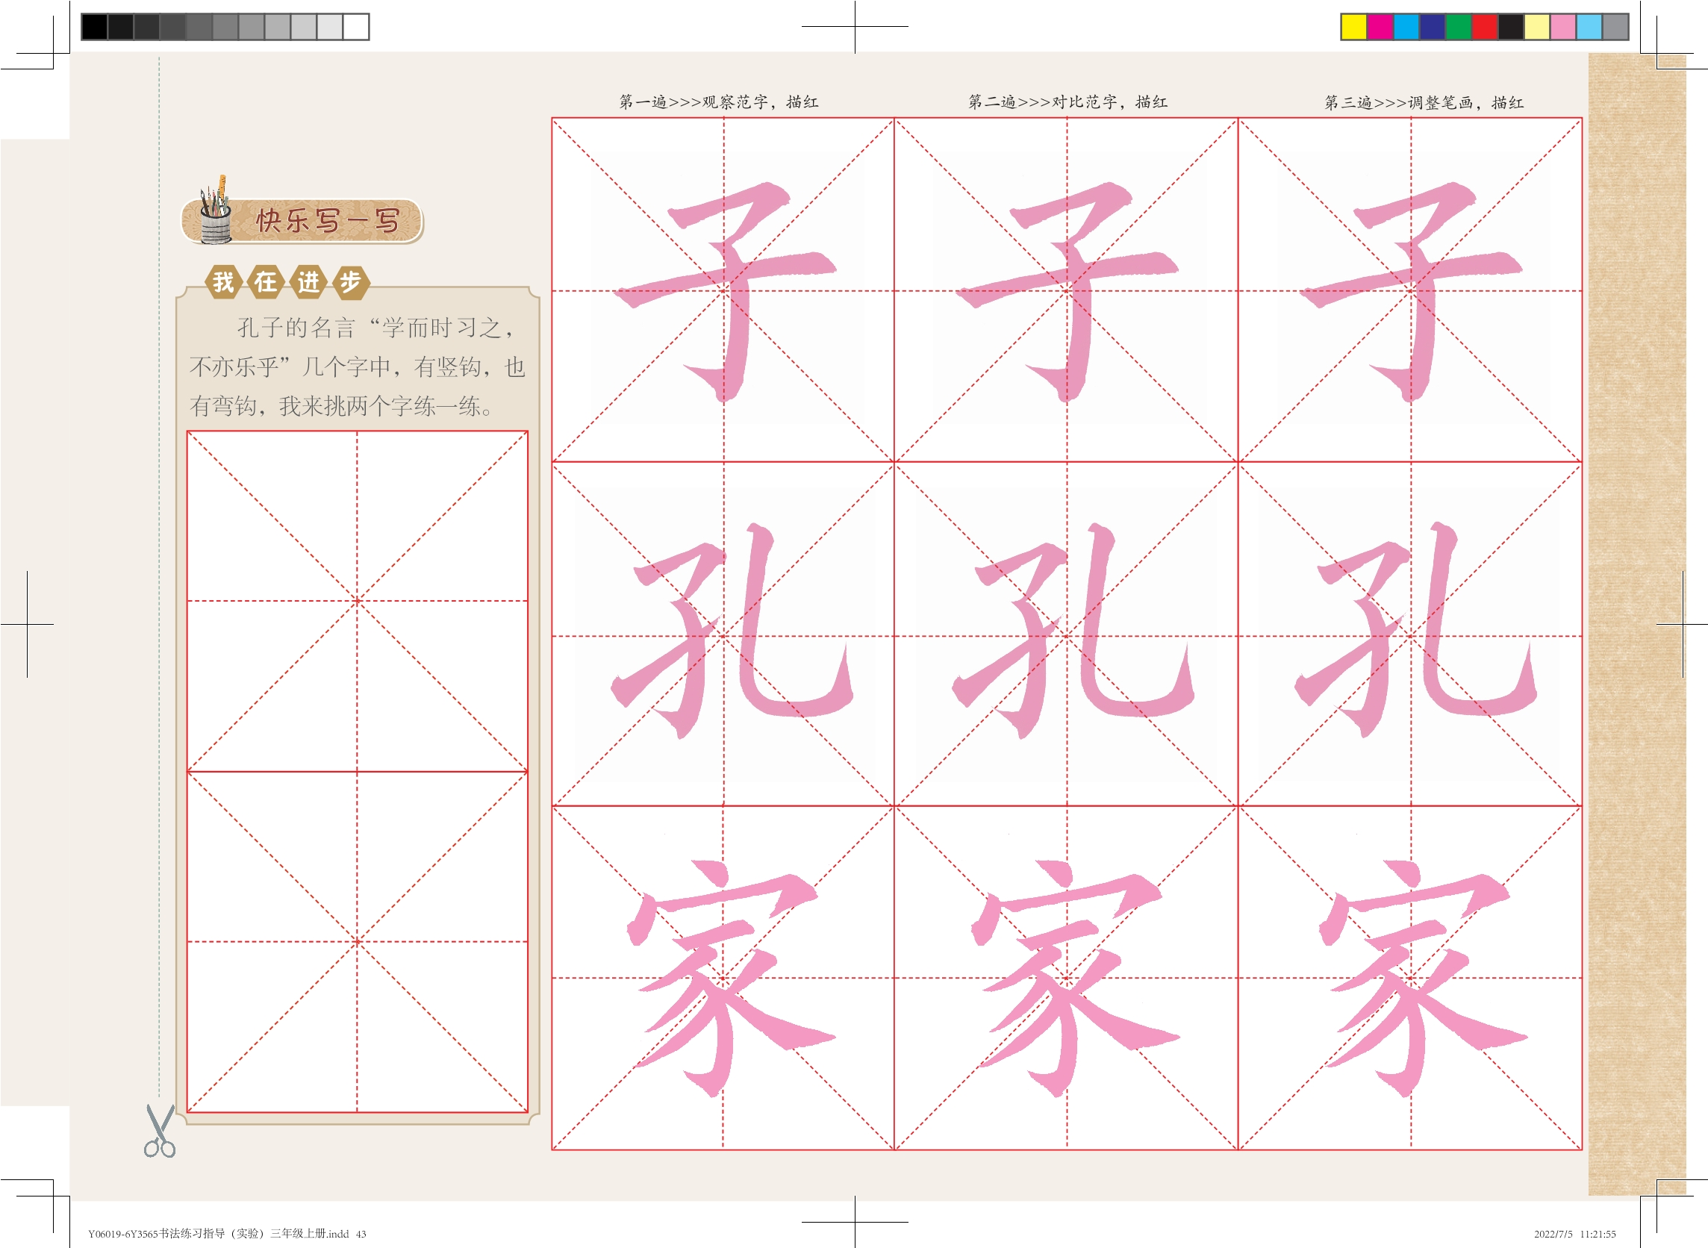Select the cyan swatch in color bar
The image size is (1708, 1248).
(1406, 27)
